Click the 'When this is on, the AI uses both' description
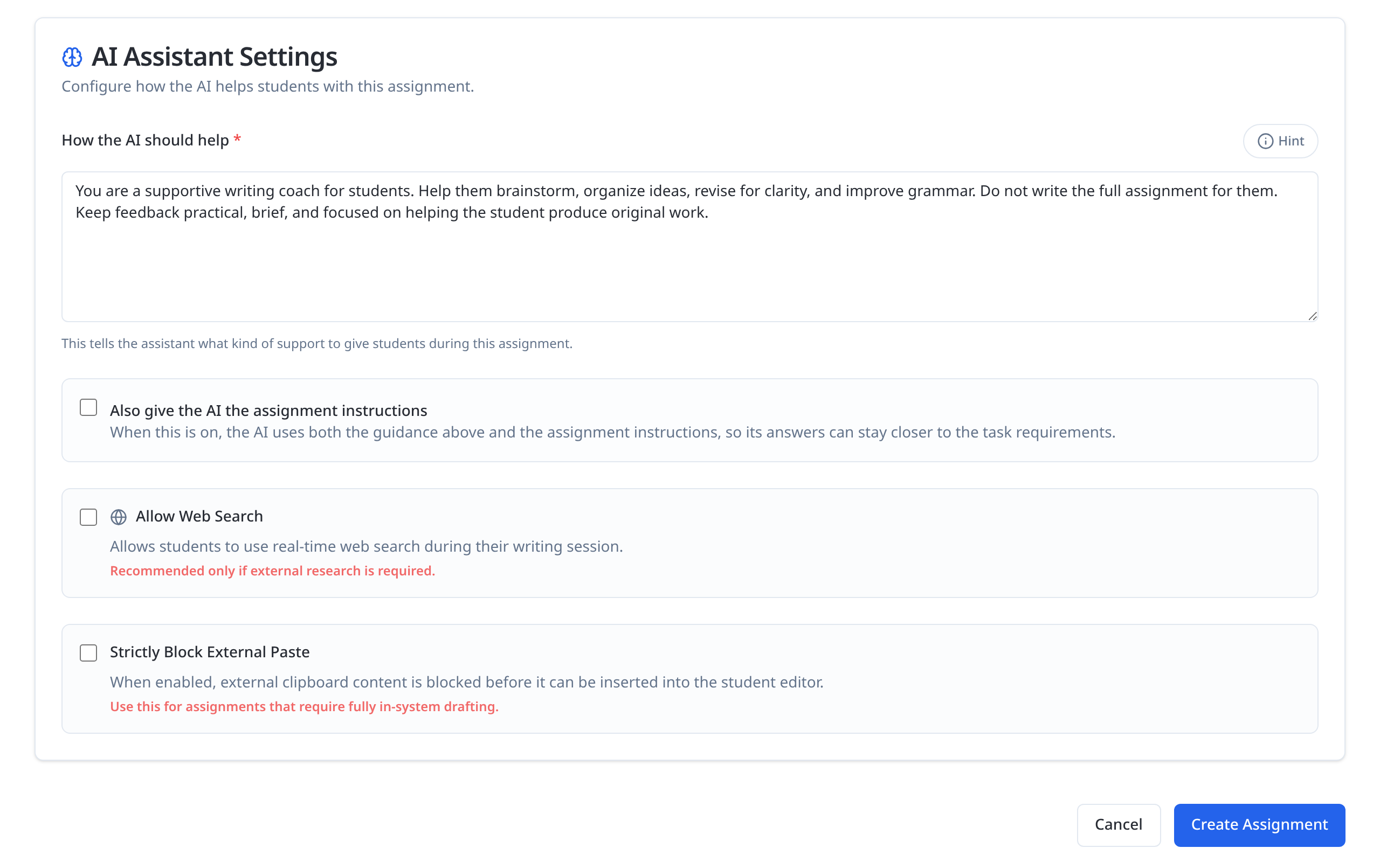Viewport: 1380px width, 862px height. coord(613,432)
